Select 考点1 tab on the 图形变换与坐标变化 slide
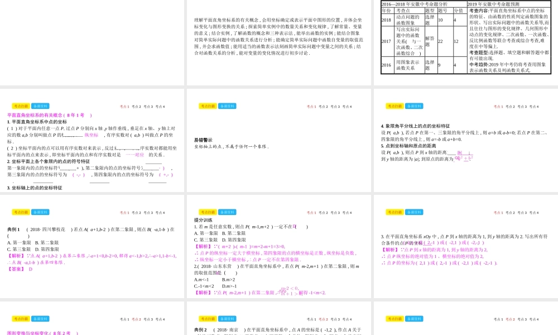The image size is (558, 335). coord(124,319)
